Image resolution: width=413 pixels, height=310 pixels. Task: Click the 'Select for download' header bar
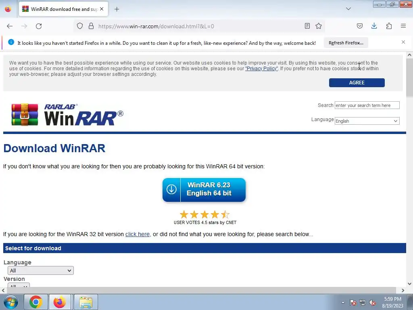point(204,248)
